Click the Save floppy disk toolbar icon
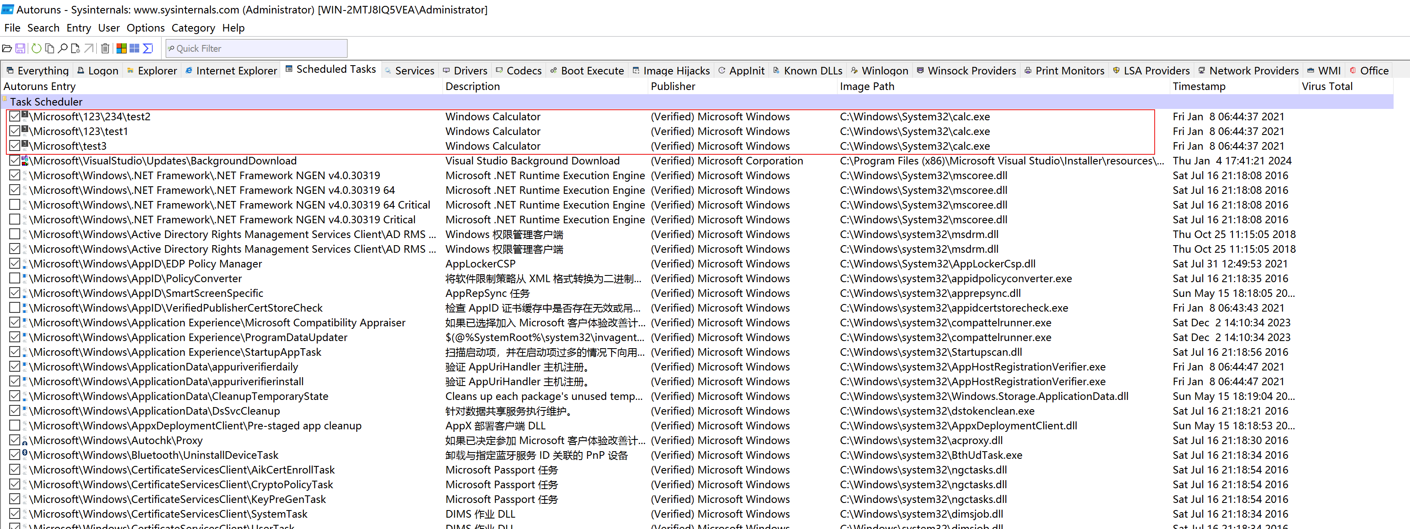Viewport: 1410px width, 529px height. point(20,49)
